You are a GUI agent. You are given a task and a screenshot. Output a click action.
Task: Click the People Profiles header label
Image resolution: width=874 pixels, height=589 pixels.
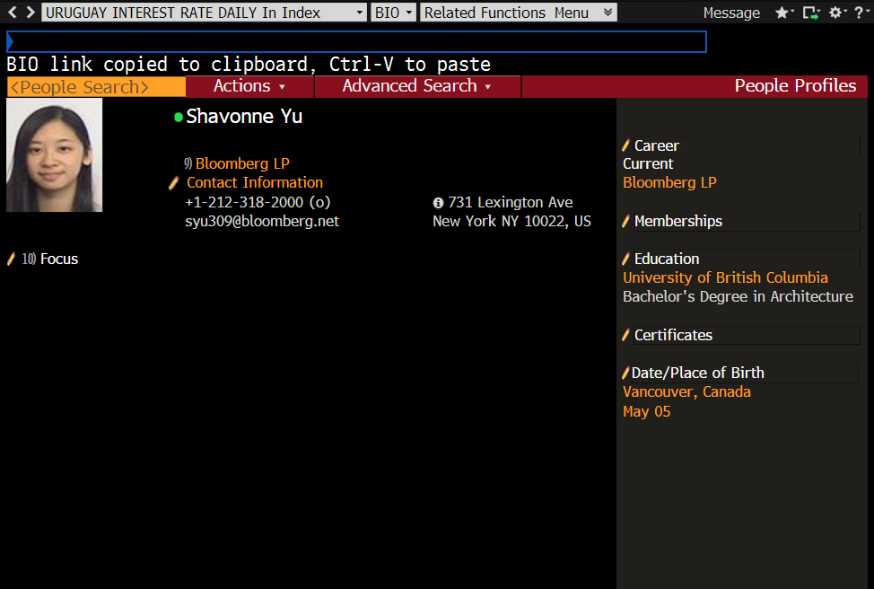pos(795,86)
